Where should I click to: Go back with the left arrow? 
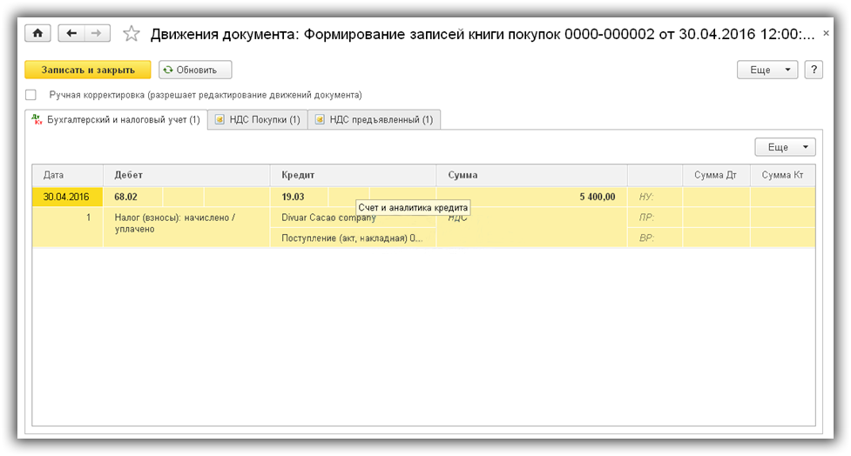pos(71,33)
